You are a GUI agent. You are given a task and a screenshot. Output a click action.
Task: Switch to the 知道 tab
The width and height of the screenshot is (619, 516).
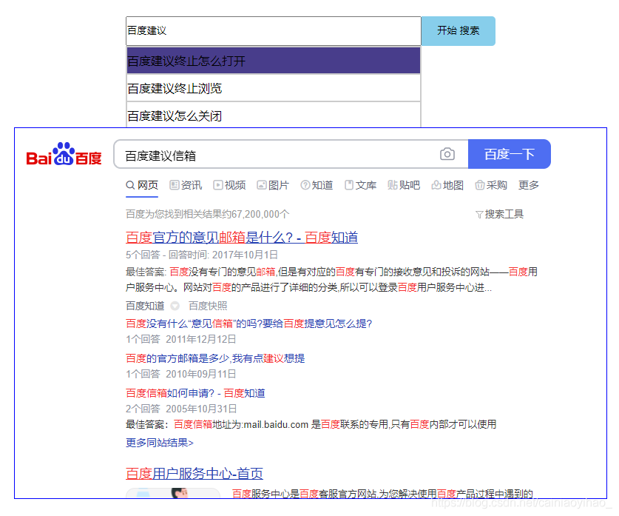pyautogui.click(x=317, y=185)
